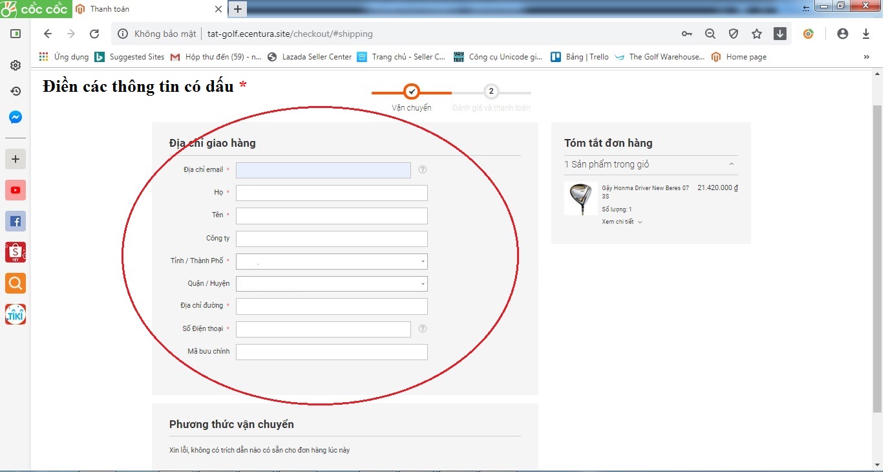Click the browser reload button
Viewport: 888px width, 472px height.
tap(94, 34)
